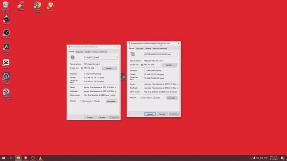Open the VideoProc Vlogger desktop shortcut
This screenshot has width=287, height=161.
6,79
